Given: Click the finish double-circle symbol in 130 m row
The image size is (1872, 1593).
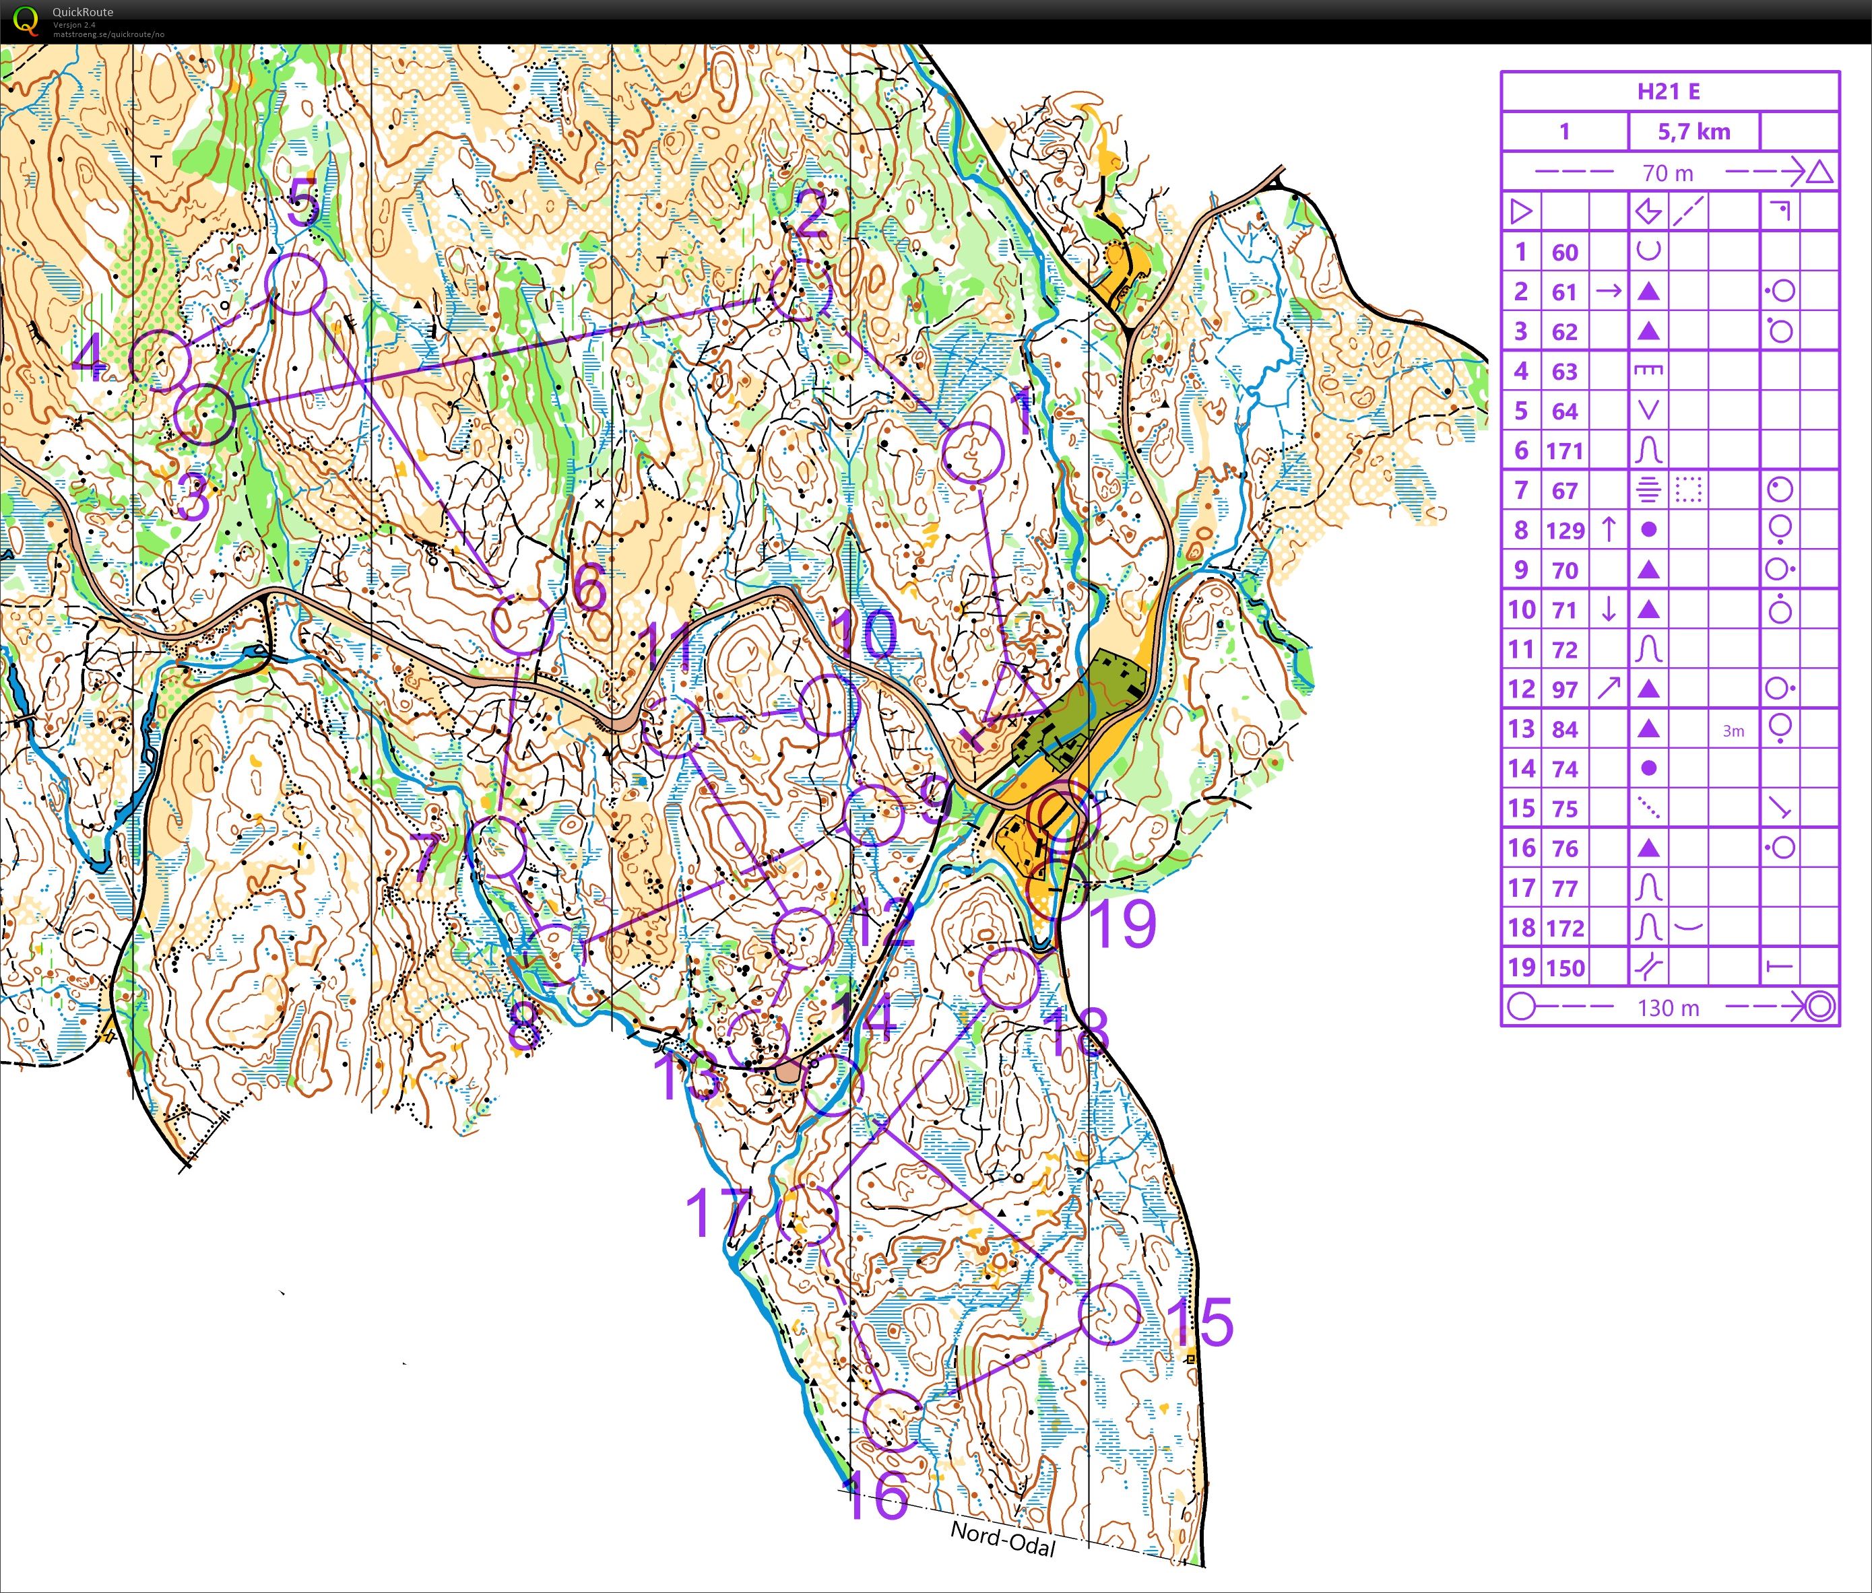Looking at the screenshot, I should (x=1819, y=1006).
